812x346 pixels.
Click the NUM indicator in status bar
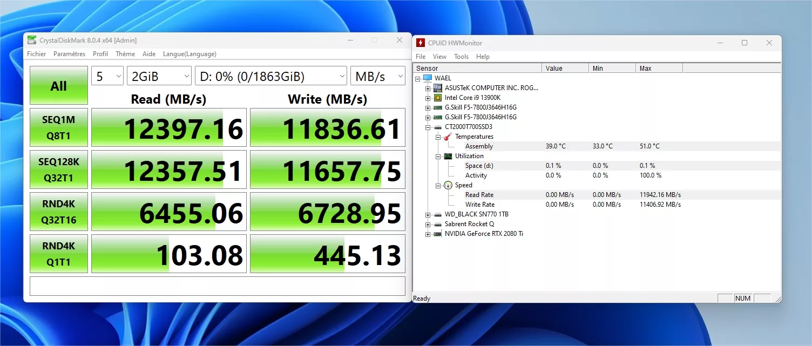(743, 298)
